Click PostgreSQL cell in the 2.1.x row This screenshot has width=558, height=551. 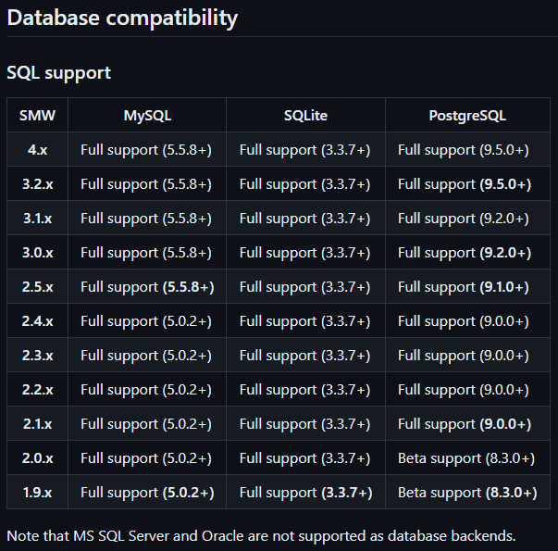[464, 424]
